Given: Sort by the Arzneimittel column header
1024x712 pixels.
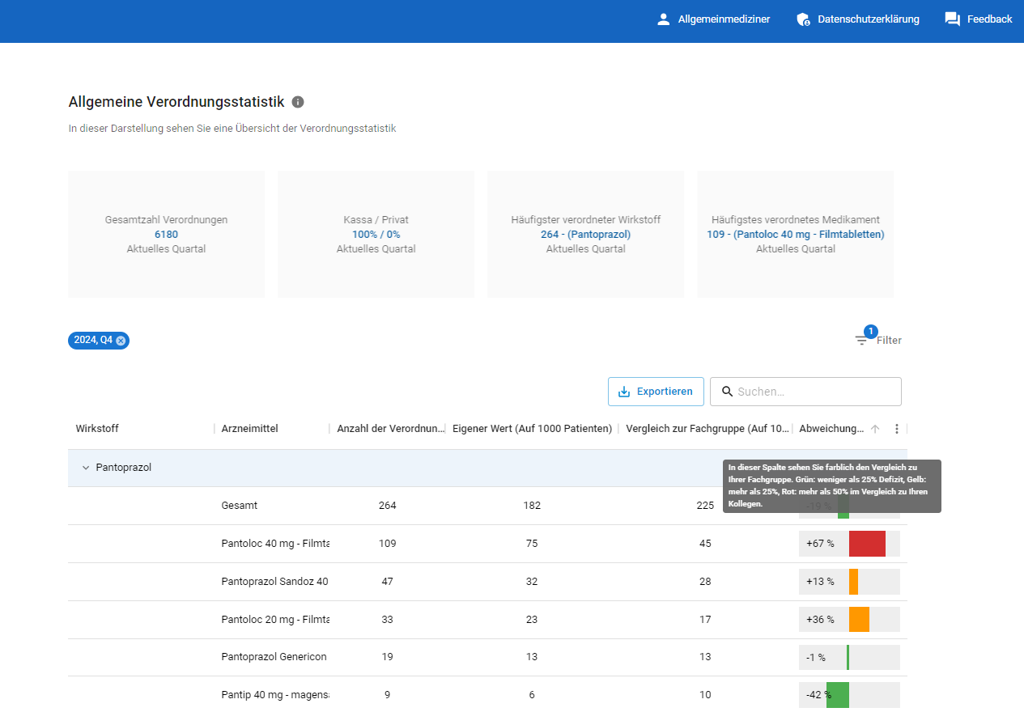Looking at the screenshot, I should (x=249, y=429).
